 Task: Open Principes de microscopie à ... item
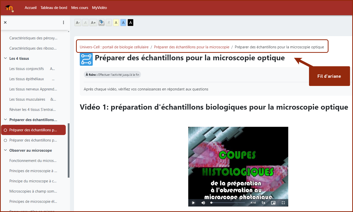click(33, 171)
